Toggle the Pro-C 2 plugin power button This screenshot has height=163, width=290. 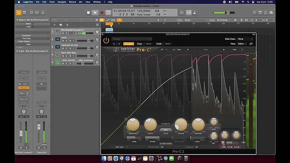[x=106, y=40]
